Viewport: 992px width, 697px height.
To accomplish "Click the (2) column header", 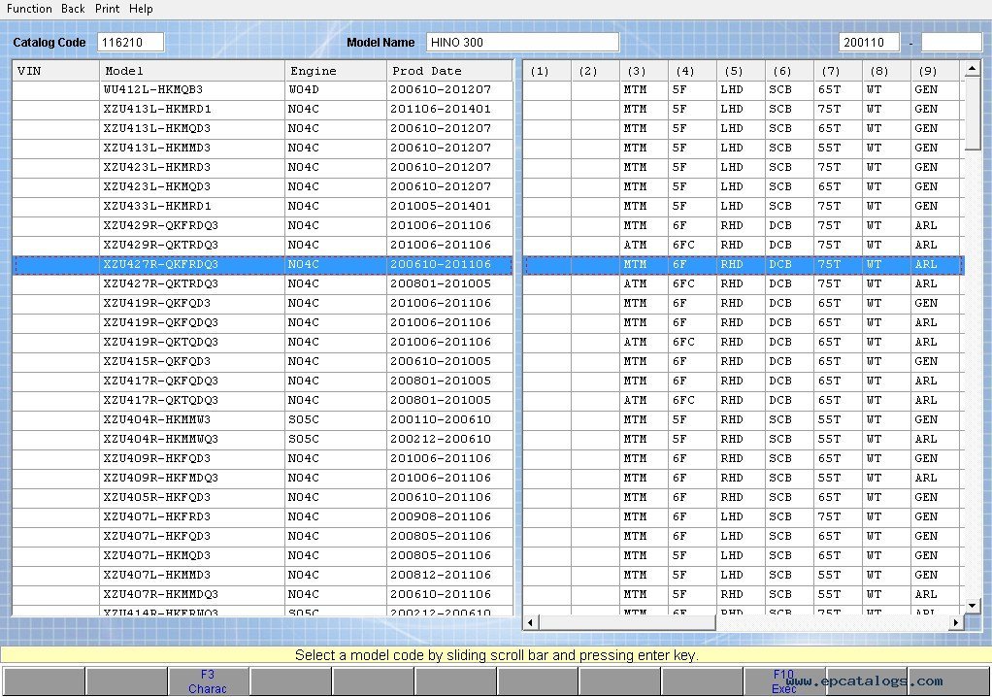I will pos(595,71).
